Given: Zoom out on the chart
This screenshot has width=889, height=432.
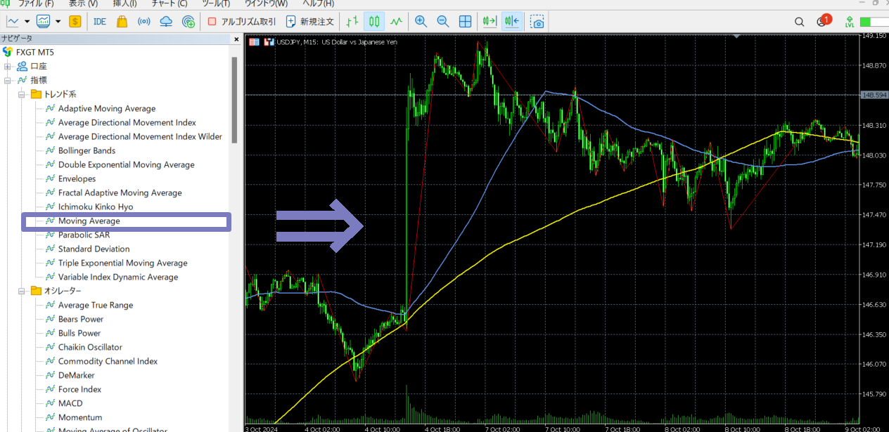Looking at the screenshot, I should [442, 22].
